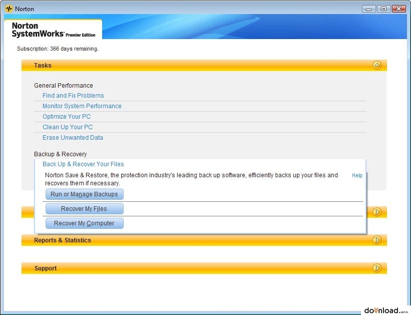411x315 pixels.
Task: Minimize the Norton window
Action: click(x=368, y=9)
